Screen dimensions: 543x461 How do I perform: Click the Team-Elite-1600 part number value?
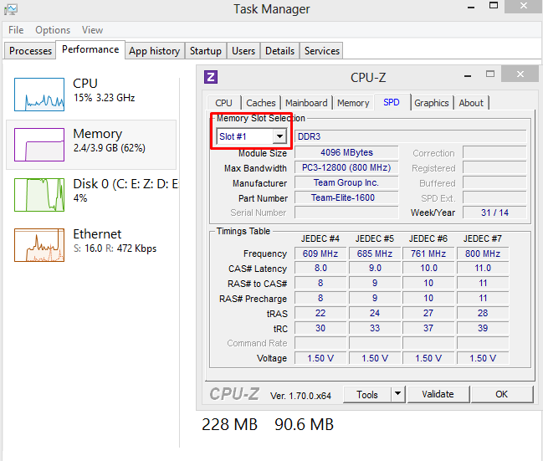pos(346,197)
